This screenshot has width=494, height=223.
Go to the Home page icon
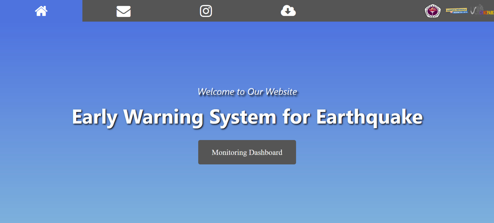click(x=41, y=11)
